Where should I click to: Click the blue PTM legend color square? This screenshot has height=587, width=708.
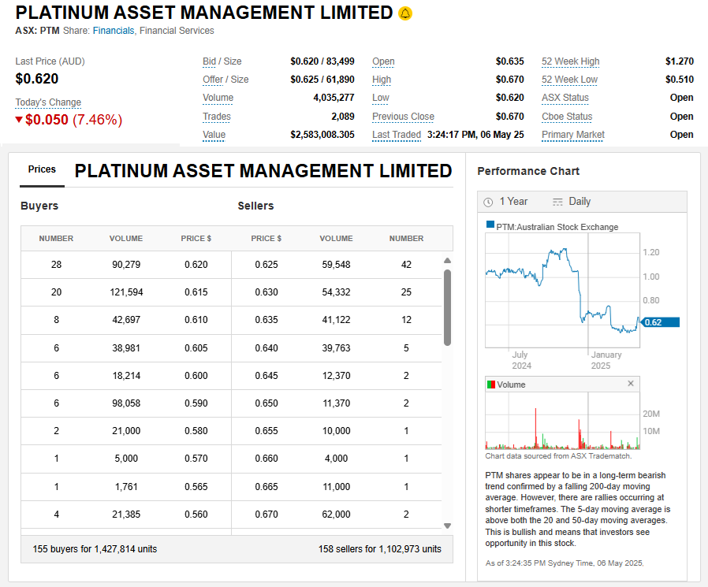[x=490, y=225]
